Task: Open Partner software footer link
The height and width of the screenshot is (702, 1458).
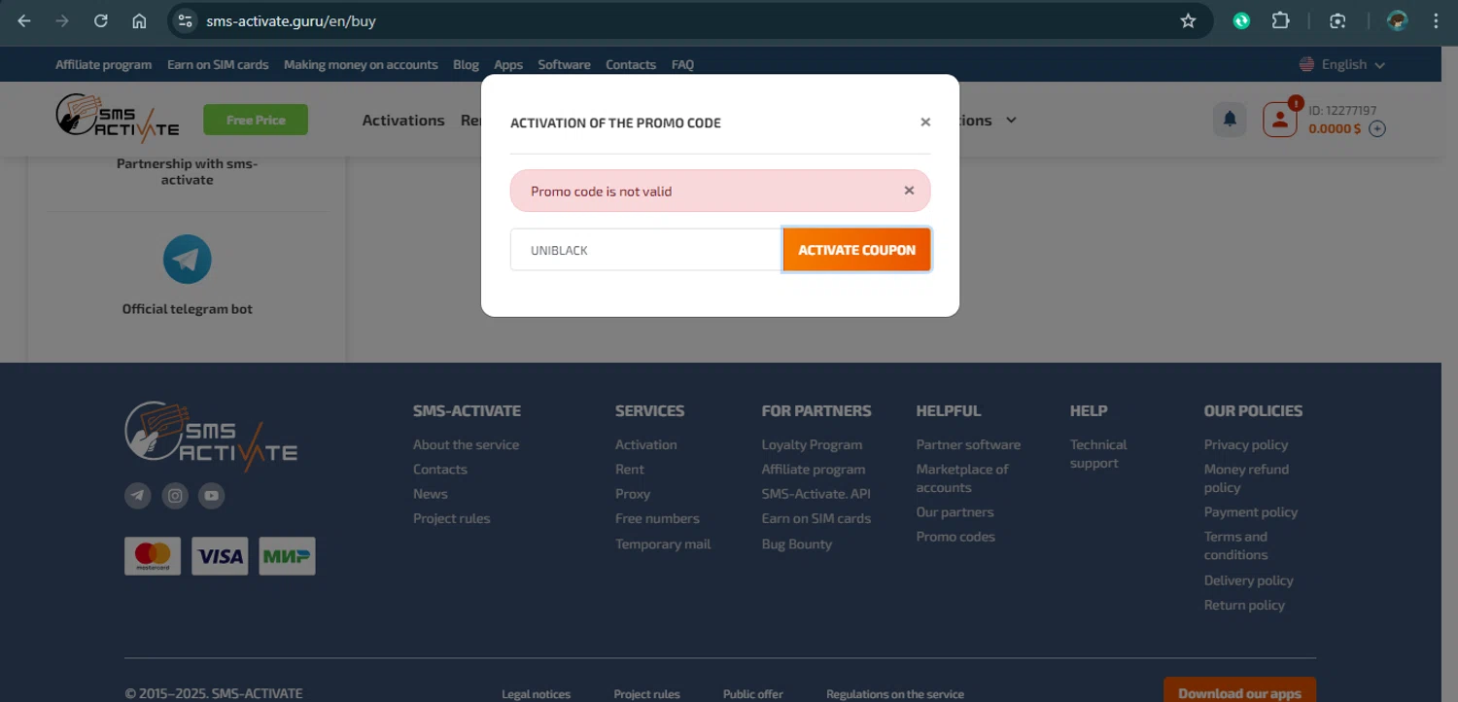Action: (x=968, y=444)
